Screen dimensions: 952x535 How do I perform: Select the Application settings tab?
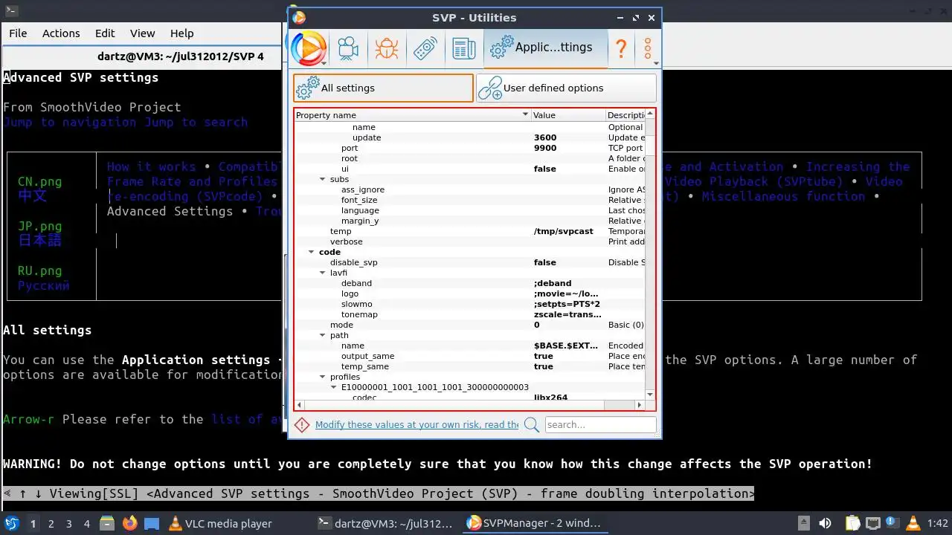545,48
